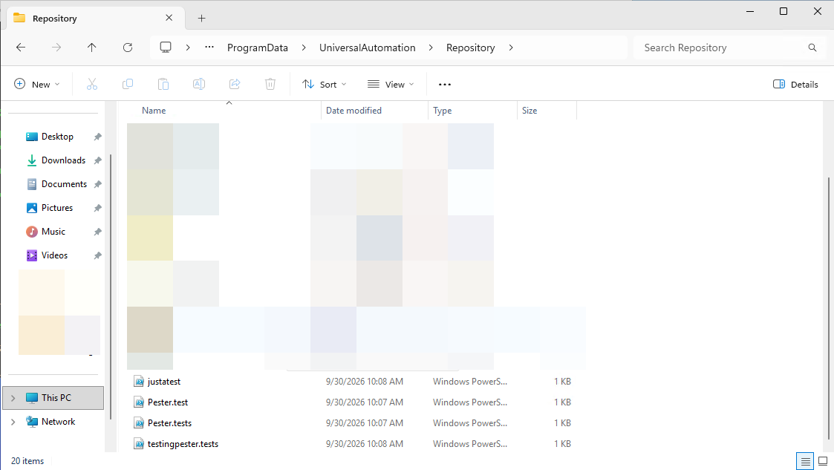
Task: Expand the Network tree node
Action: [x=13, y=422]
